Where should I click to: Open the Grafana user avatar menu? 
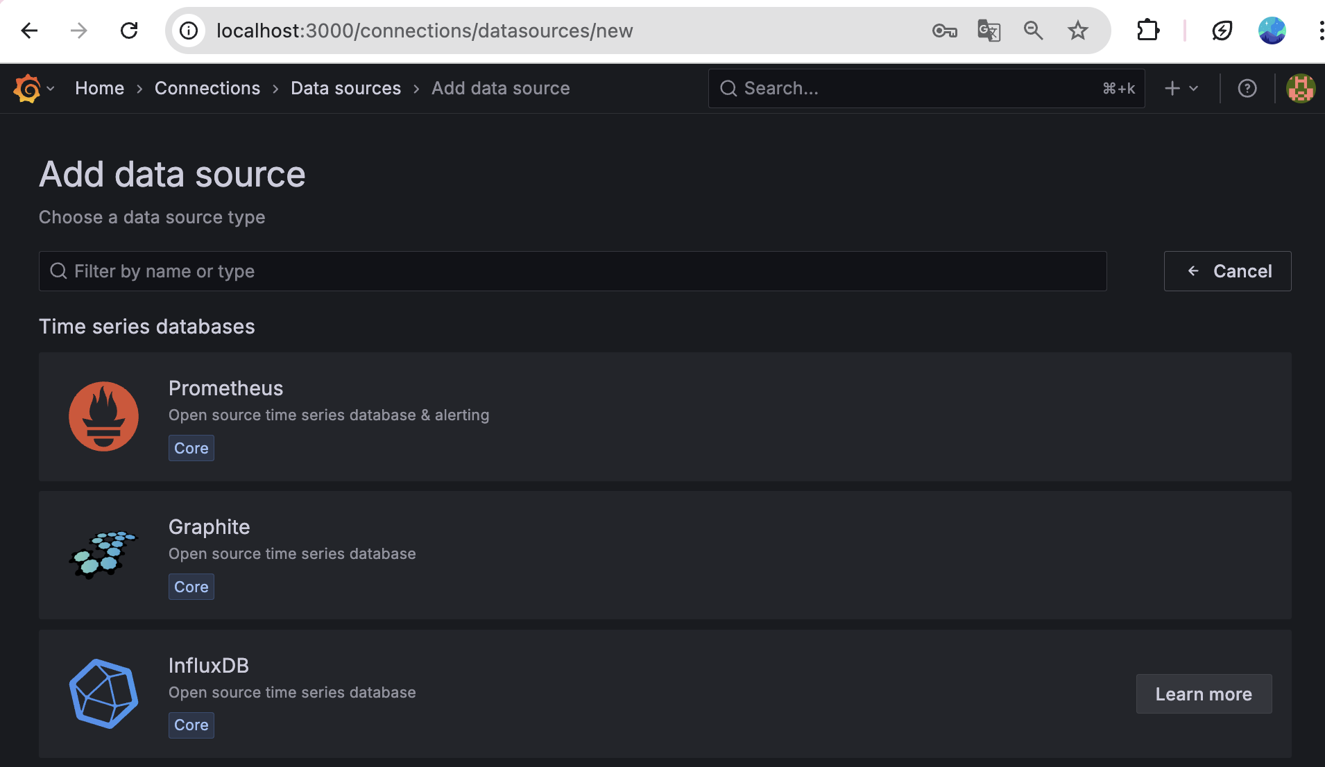click(x=1301, y=89)
